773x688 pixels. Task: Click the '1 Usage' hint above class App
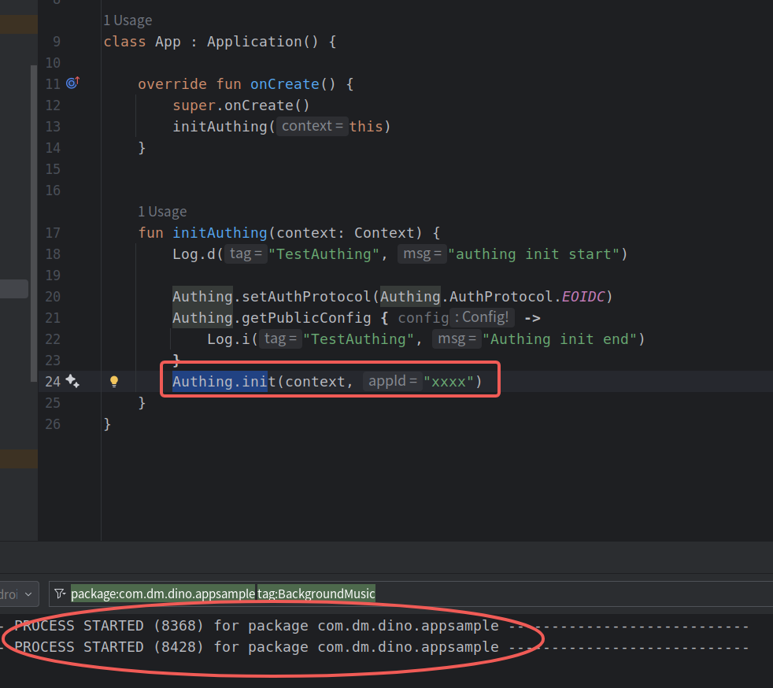tap(128, 20)
